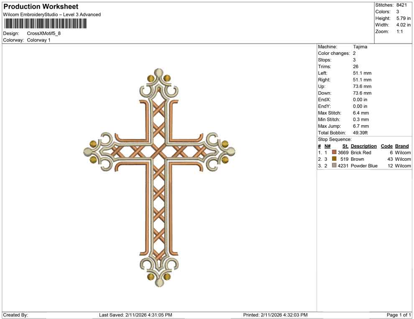This screenshot has width=414, height=319.
Task: Click the Production Worksheet title
Action: tap(41, 6)
